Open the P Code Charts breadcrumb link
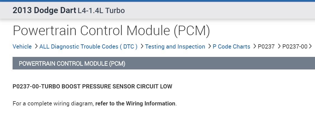The image size is (315, 123). [232, 47]
